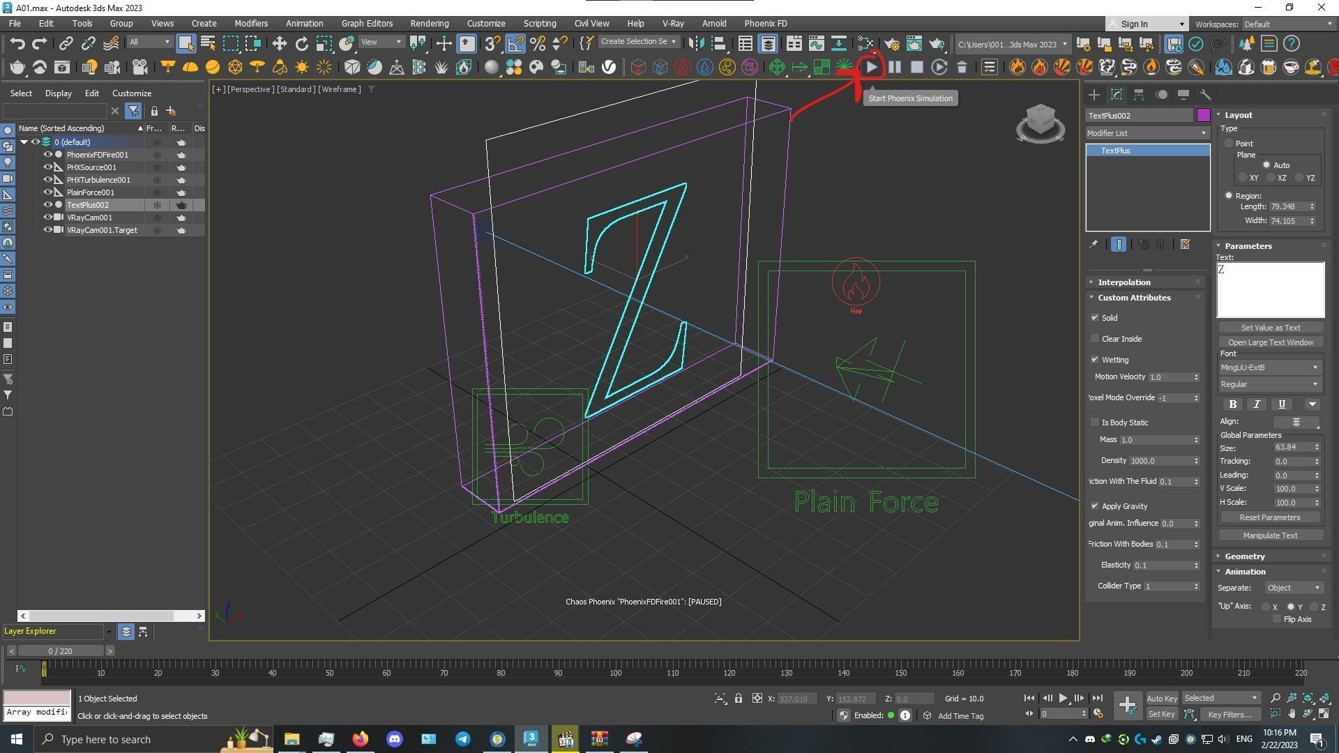The width and height of the screenshot is (1339, 753).
Task: Open the Display command panel tab
Action: (1183, 94)
